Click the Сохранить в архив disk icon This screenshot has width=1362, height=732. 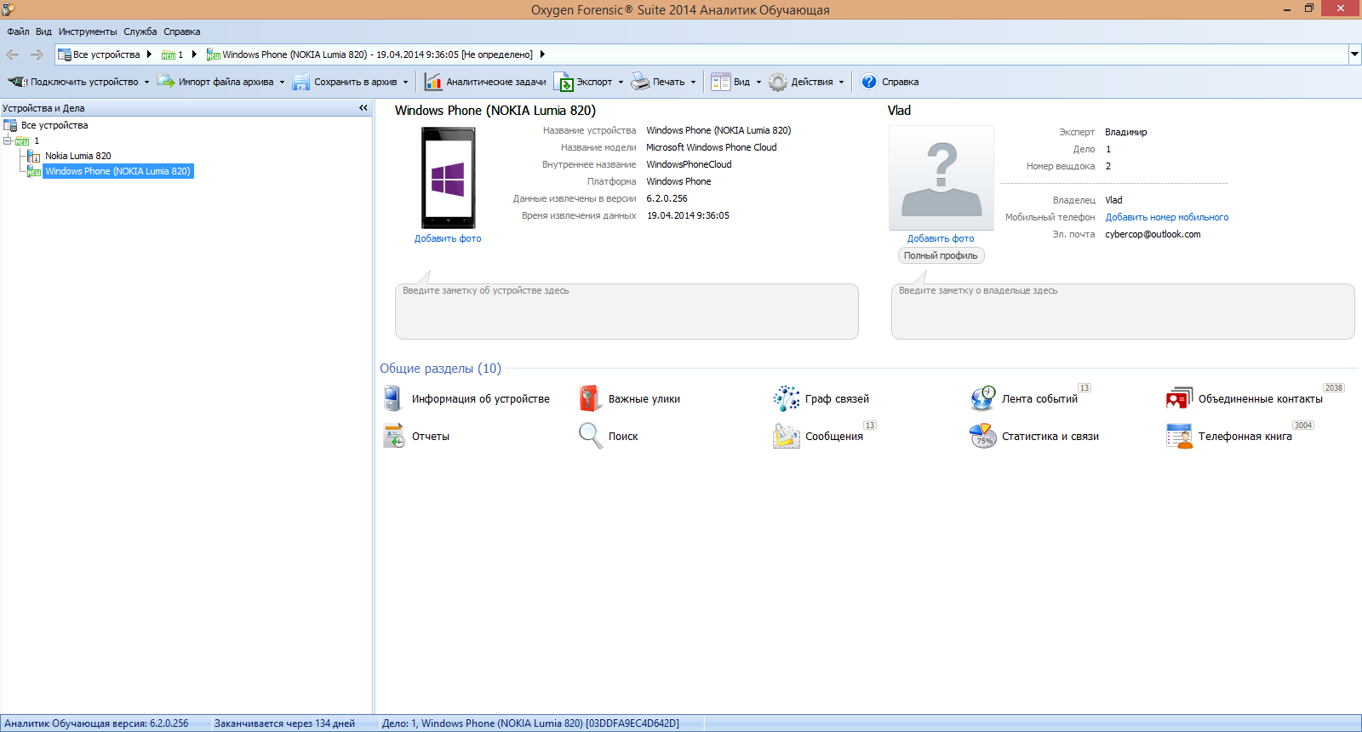pyautogui.click(x=300, y=82)
